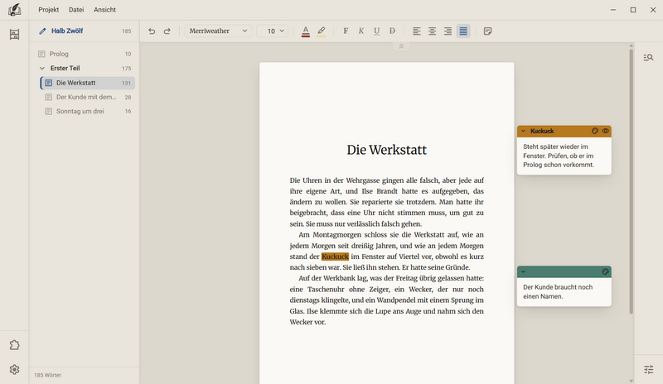This screenshot has height=384, width=663.
Task: Open the Sonntag um drei scene
Action: 88,112
